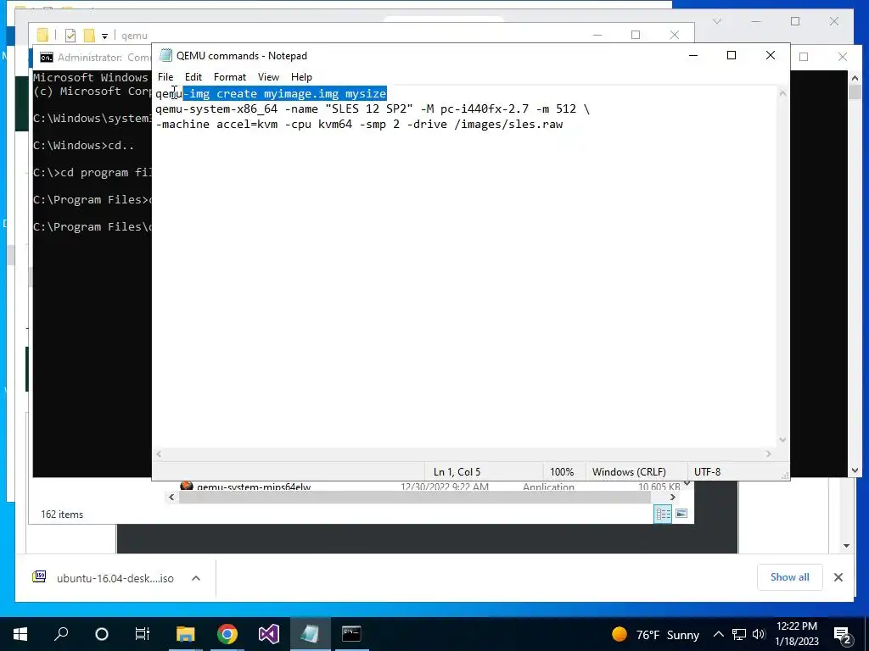
Task: Click the Command Prompt taskbar icon
Action: tap(351, 634)
